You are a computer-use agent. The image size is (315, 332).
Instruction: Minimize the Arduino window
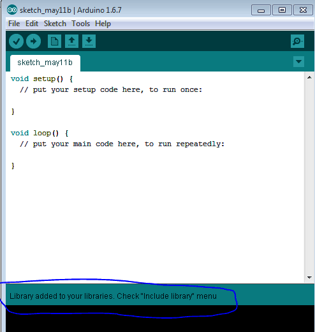[261, 10]
